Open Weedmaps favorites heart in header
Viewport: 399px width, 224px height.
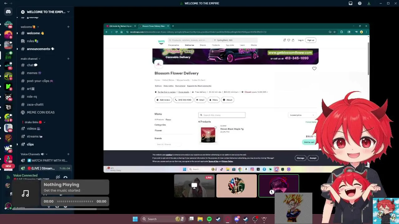[x=289, y=40]
